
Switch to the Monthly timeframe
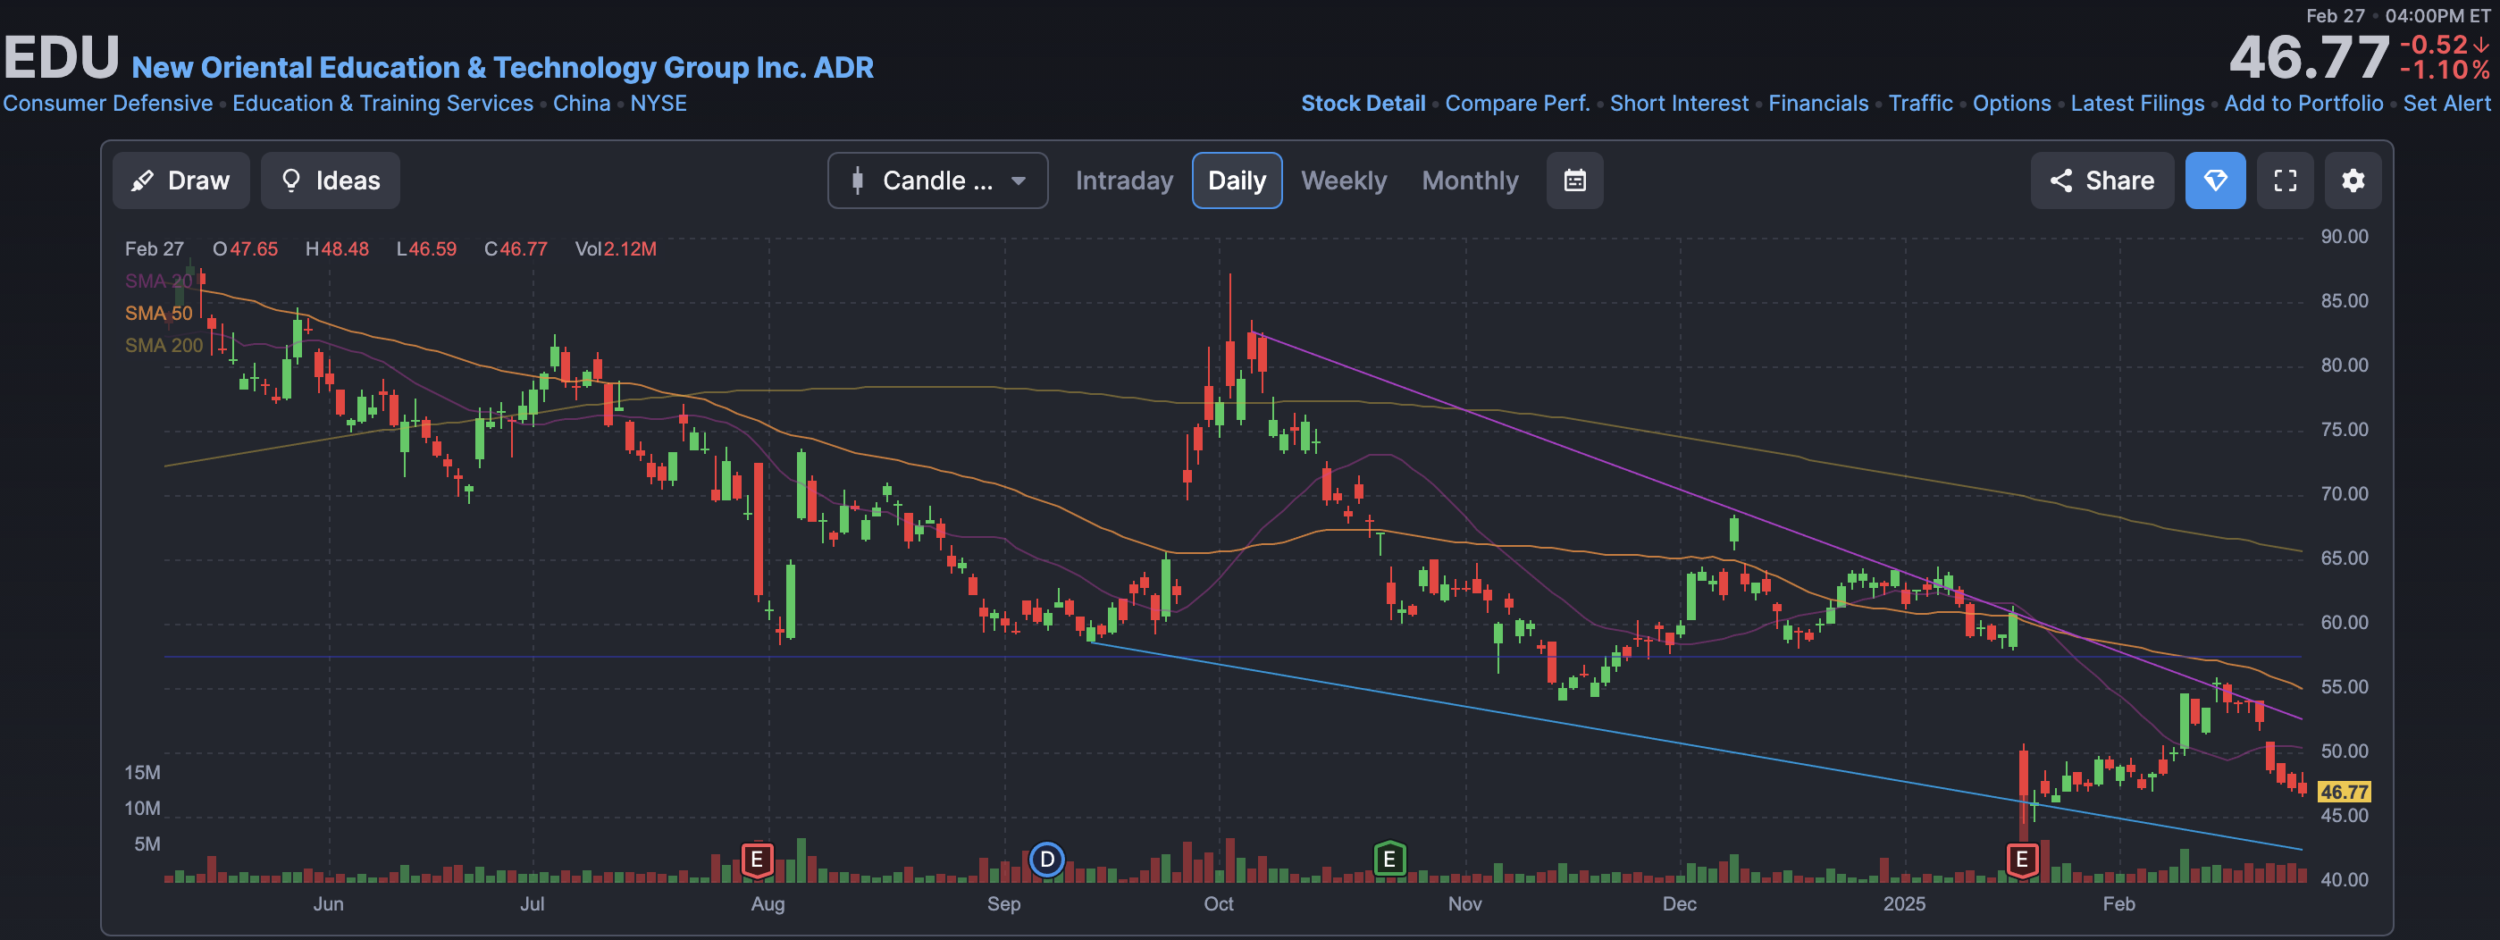[1469, 180]
